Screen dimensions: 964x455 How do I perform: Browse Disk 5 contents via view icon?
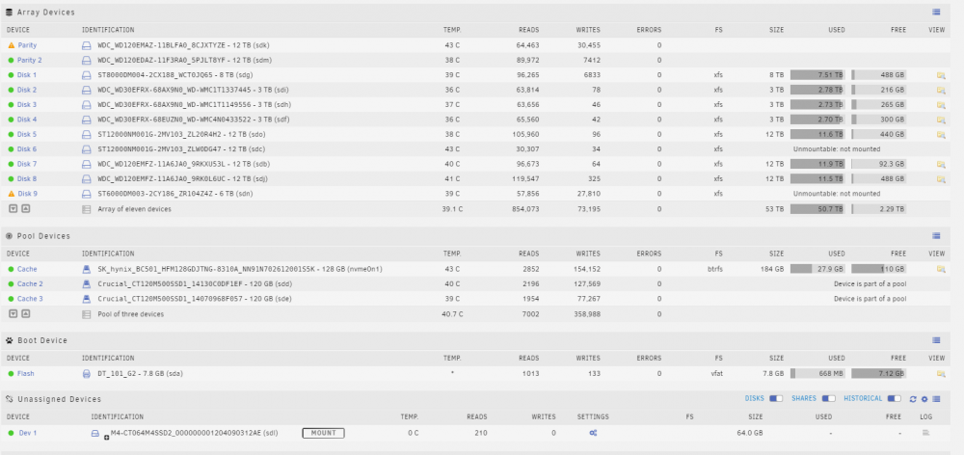click(x=940, y=134)
